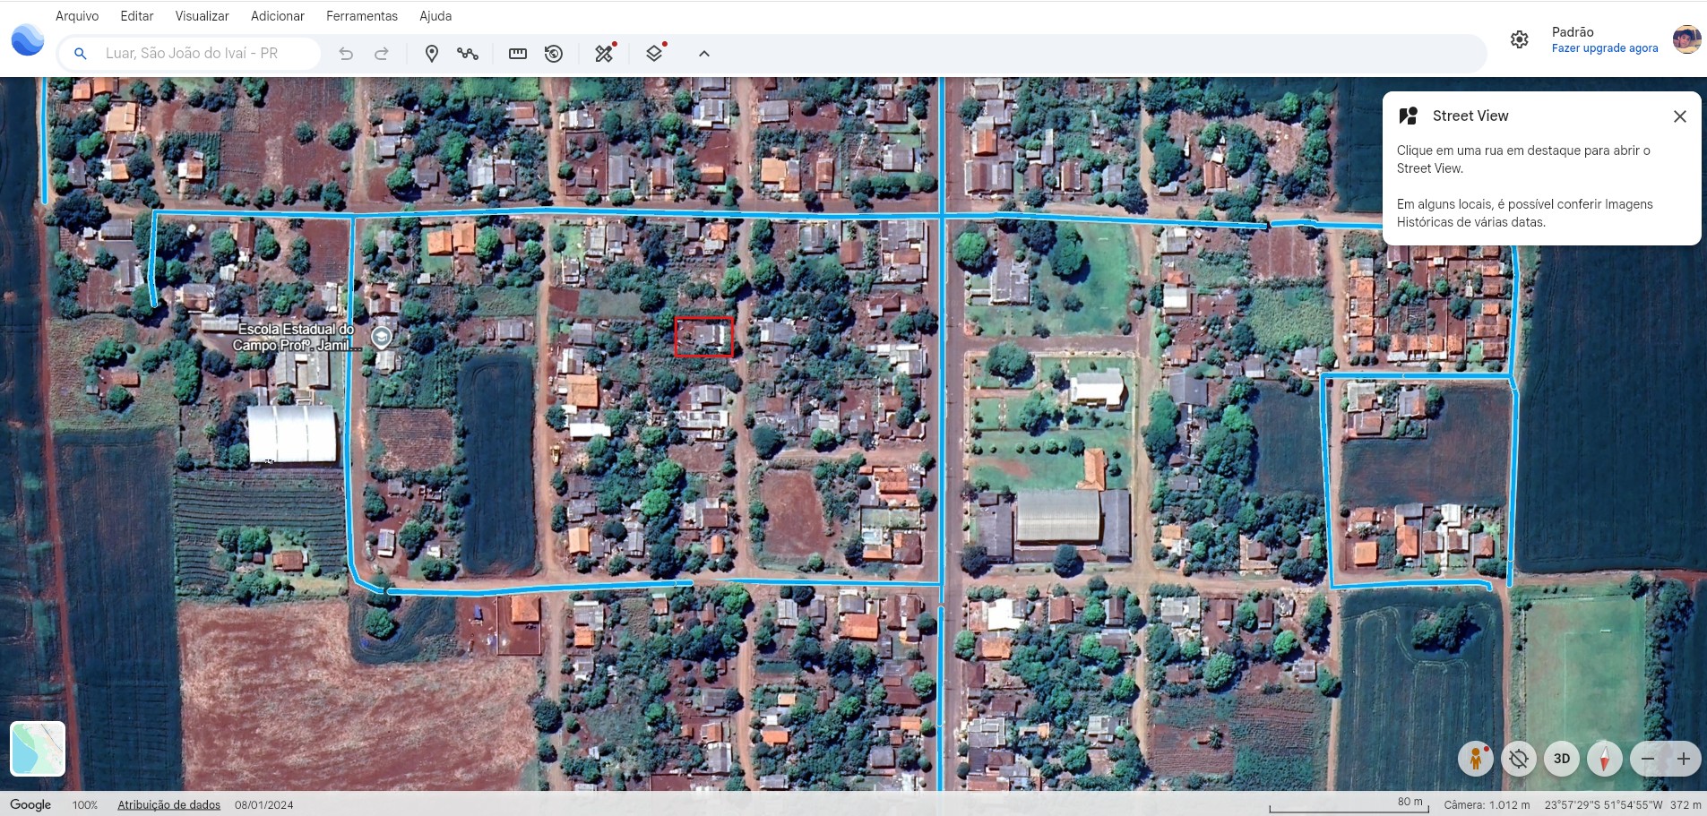Click the Escola Estadual do Campo school marker
Viewport: 1707px width, 816px height.
pyautogui.click(x=382, y=338)
